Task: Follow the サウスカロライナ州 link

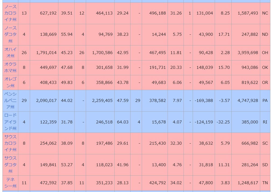Action: 10,143
